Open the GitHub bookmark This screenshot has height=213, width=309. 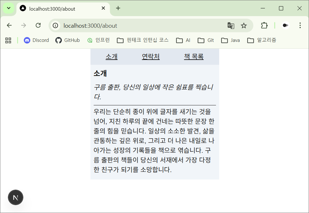tap(68, 40)
